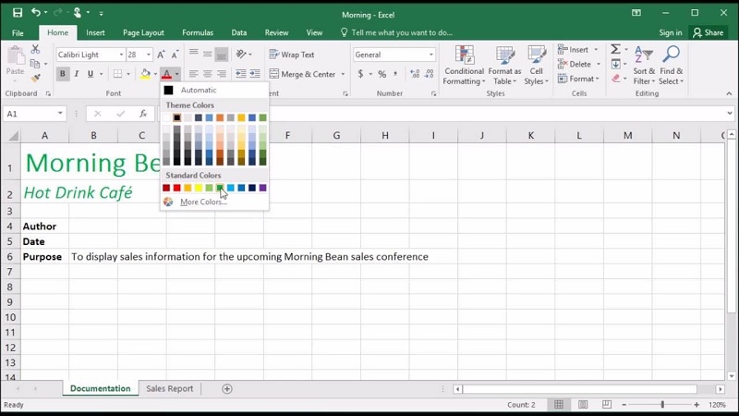Image resolution: width=739 pixels, height=416 pixels.
Task: Open the Page Layout ribbon tab
Action: pyautogui.click(x=143, y=32)
